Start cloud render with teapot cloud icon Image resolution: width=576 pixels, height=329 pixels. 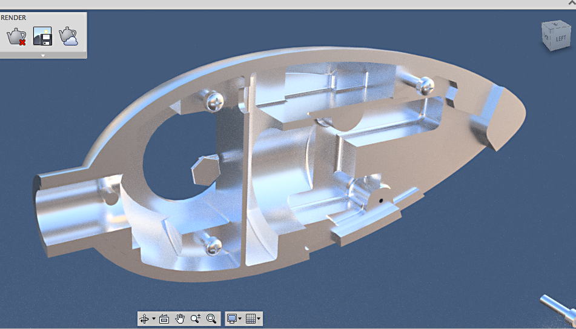tap(68, 36)
